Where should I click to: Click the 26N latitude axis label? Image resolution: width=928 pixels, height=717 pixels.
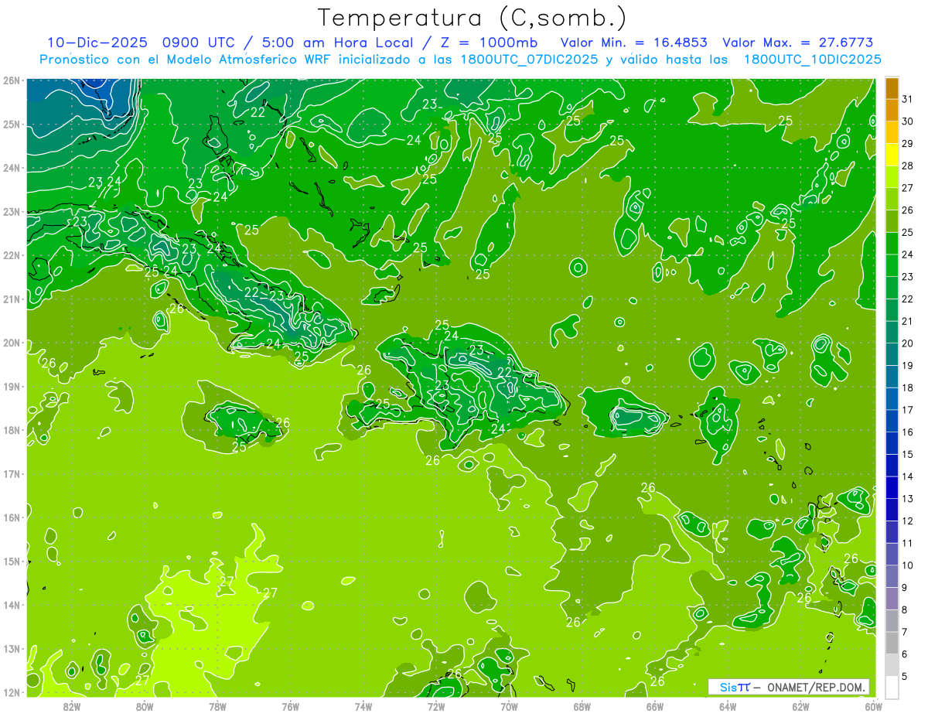[12, 80]
